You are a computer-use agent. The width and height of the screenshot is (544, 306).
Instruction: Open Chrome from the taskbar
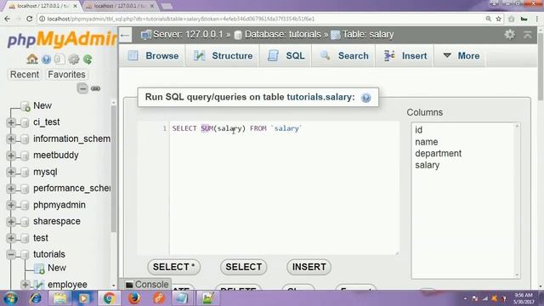109,298
